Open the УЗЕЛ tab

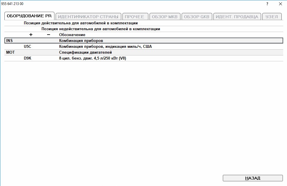pos(271,17)
